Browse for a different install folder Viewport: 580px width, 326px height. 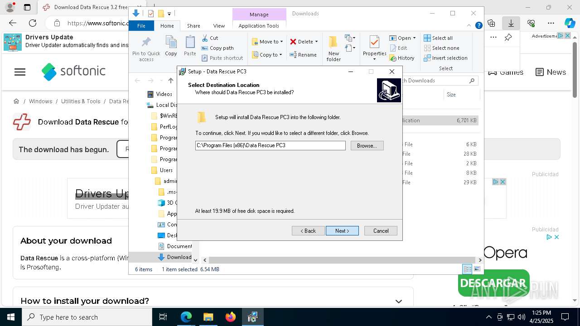coord(367,146)
